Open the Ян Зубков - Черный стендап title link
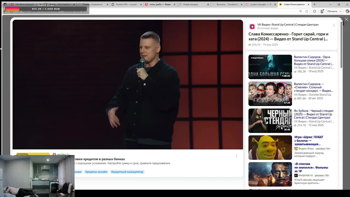This screenshot has width=350, height=197. [x=314, y=114]
